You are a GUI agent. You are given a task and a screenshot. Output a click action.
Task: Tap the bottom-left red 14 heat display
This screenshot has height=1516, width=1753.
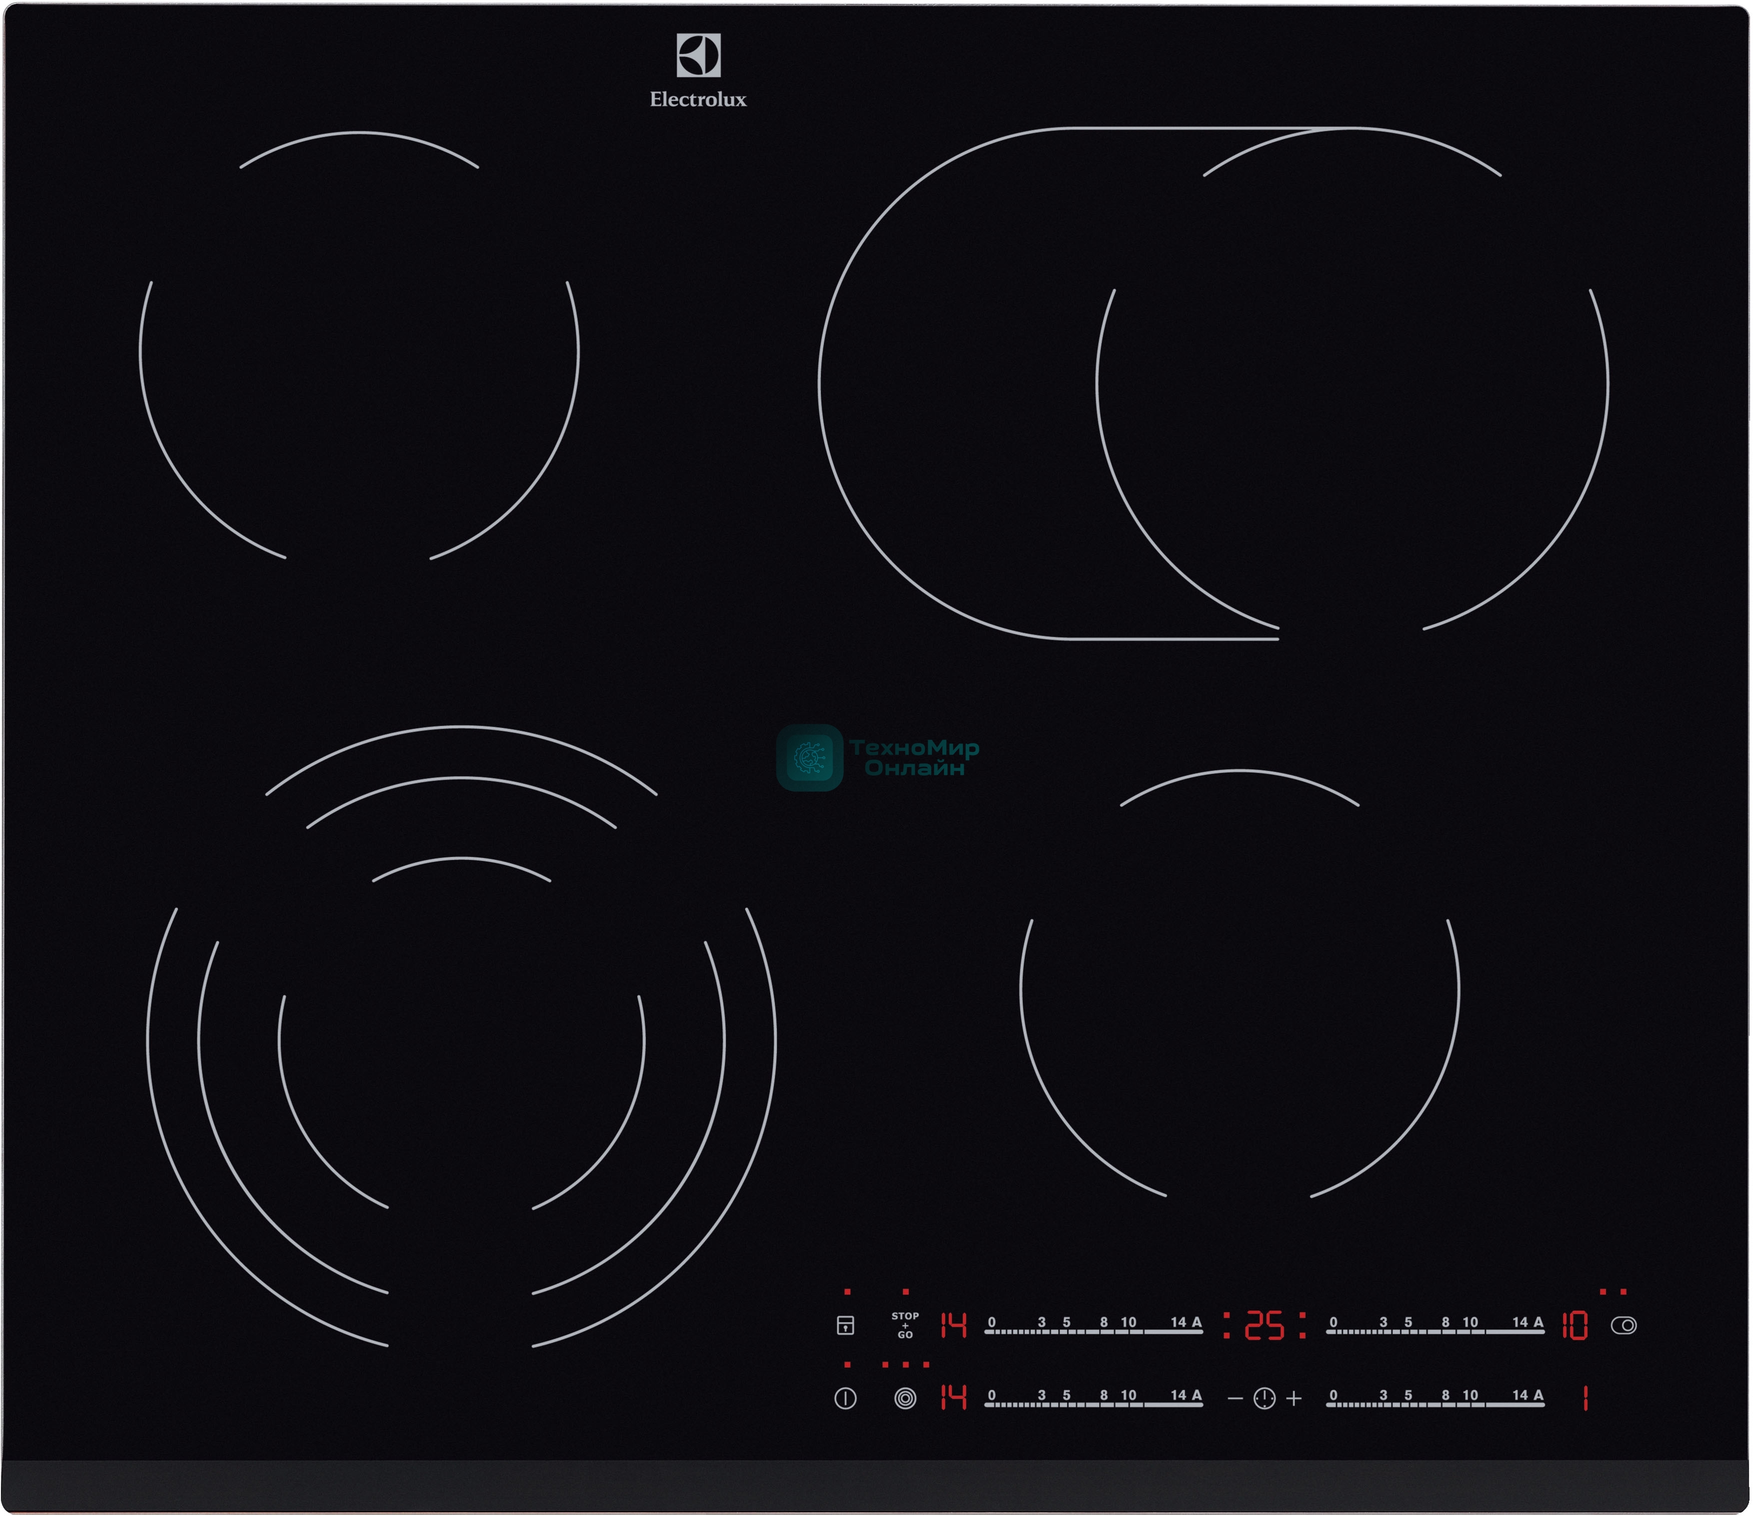tap(953, 1397)
